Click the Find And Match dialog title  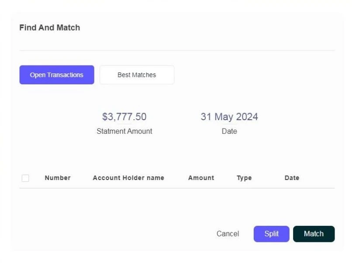50,28
